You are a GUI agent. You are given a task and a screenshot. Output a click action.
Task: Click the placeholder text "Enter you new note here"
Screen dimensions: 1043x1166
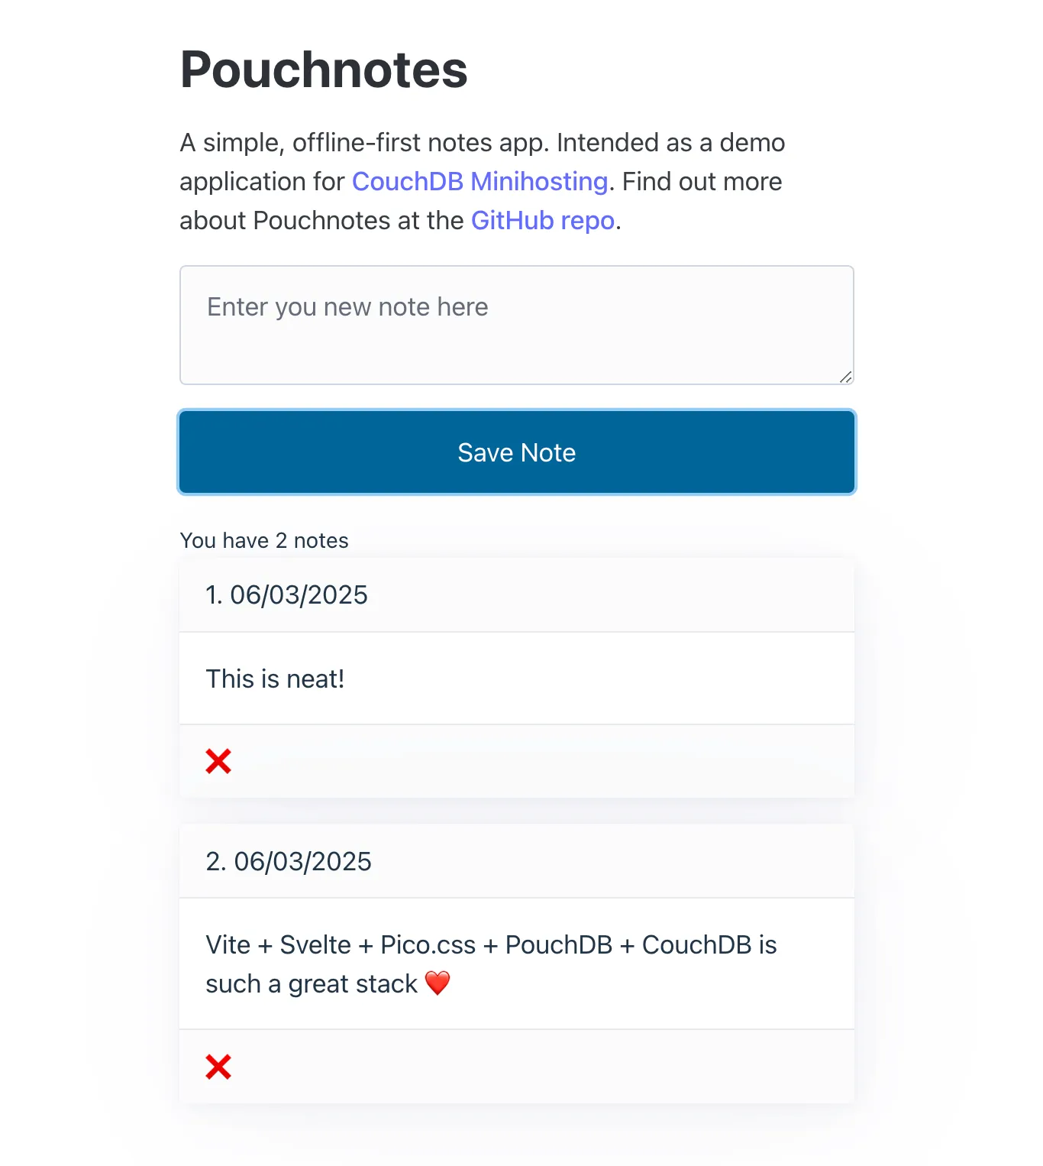tap(347, 307)
